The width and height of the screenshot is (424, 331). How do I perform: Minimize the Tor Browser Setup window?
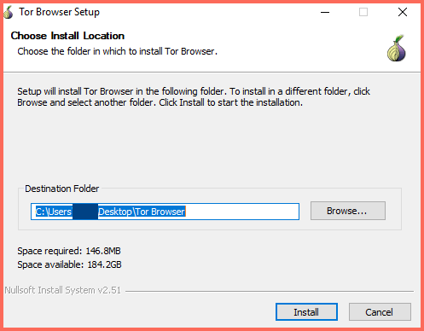click(x=325, y=12)
